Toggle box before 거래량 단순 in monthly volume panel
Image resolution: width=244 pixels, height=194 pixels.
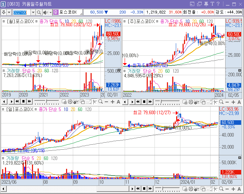[4, 71]
